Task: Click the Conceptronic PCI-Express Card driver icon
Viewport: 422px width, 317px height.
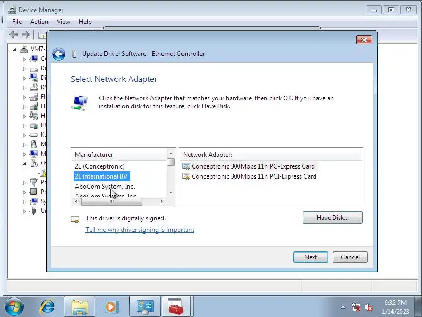Action: (186, 176)
